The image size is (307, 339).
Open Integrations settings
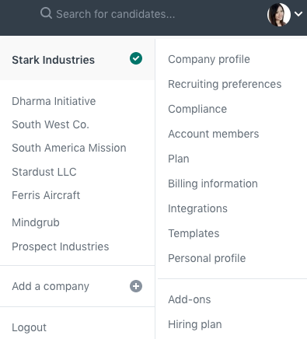[x=197, y=208]
